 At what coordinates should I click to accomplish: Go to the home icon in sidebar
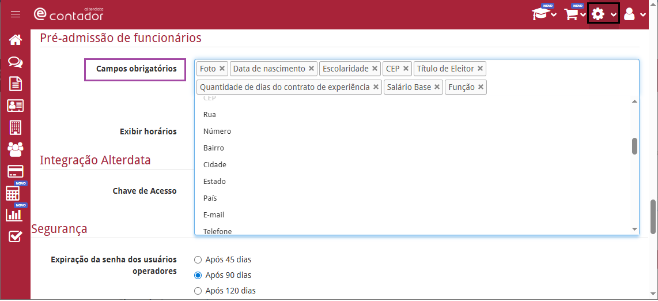pos(16,40)
